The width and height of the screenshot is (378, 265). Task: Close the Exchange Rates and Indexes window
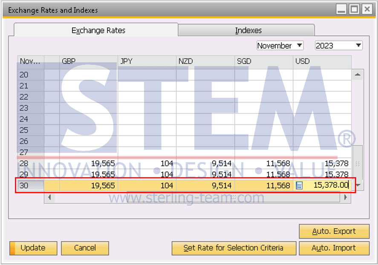pos(367,10)
